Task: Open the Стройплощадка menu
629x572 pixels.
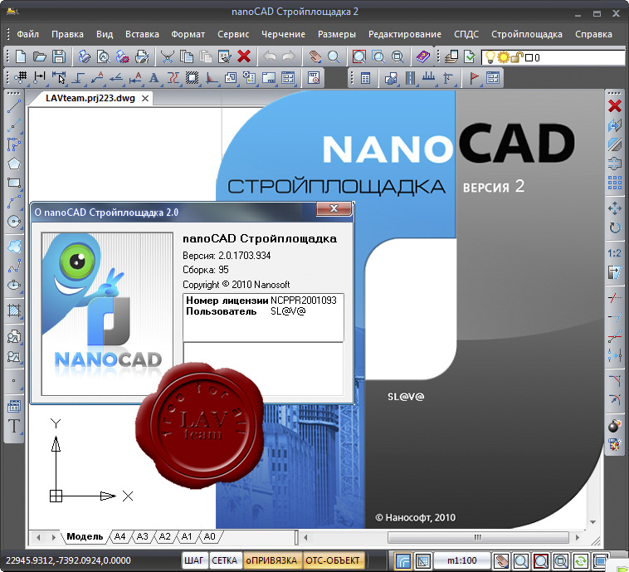Action: [527, 34]
